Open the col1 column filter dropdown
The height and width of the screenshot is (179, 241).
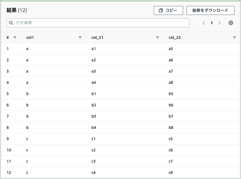point(80,37)
